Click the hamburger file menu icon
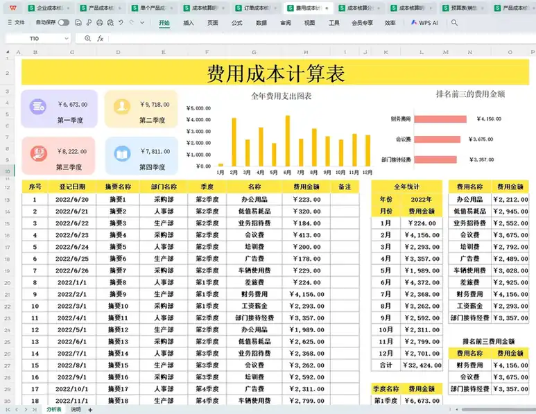 pos(10,22)
